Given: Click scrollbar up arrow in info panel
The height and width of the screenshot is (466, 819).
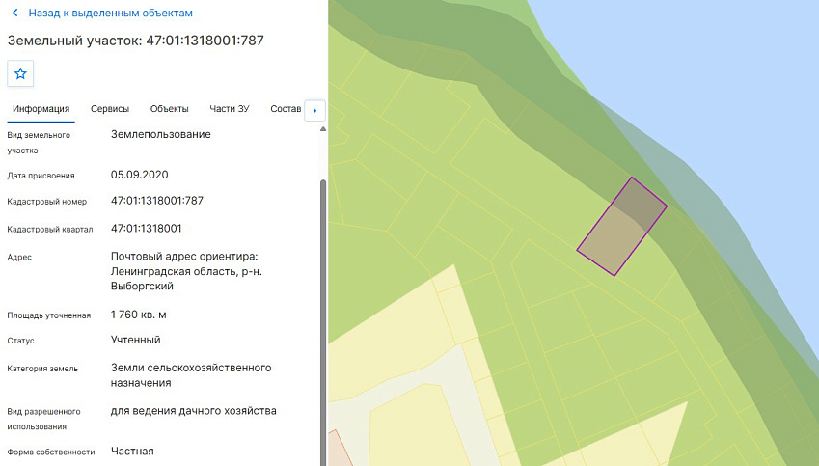Looking at the screenshot, I should (323, 129).
